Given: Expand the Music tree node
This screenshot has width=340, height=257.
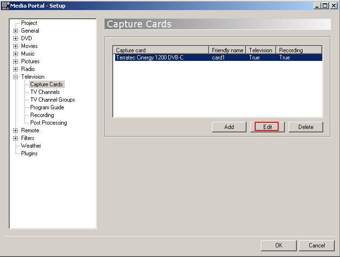Looking at the screenshot, I should click(x=15, y=54).
